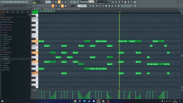
Task: Open the piano roll view icon
Action: [x=94, y=6]
